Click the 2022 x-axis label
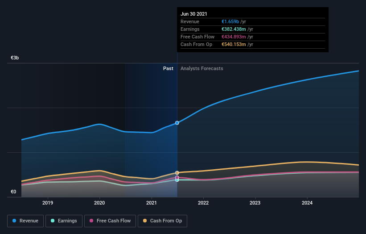This screenshot has height=234, width=366. (x=203, y=203)
